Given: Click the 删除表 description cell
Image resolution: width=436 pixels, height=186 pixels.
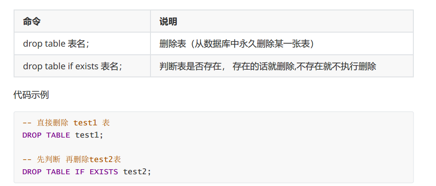Looking at the screenshot, I should pyautogui.click(x=281, y=43).
